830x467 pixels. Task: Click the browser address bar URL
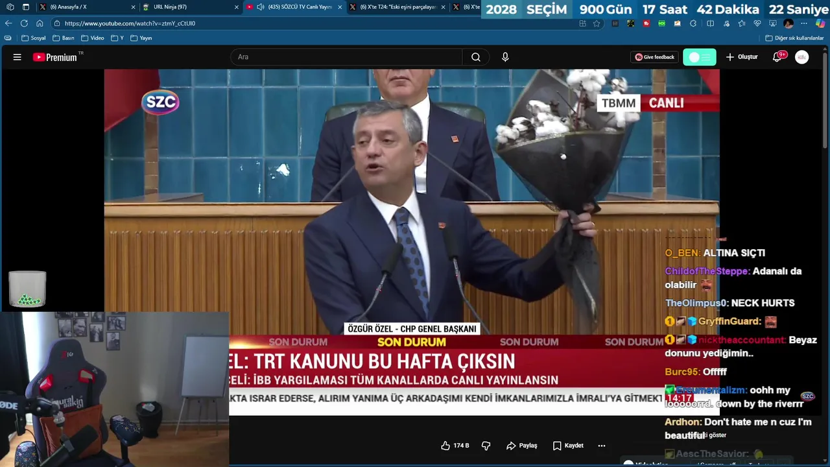coord(130,23)
